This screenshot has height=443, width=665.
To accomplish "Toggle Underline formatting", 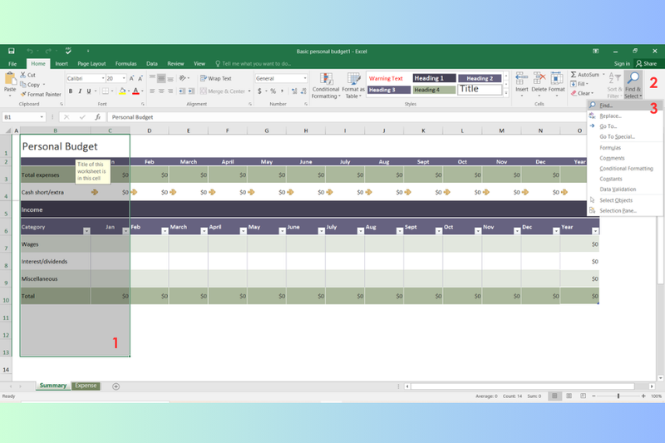I will (89, 91).
